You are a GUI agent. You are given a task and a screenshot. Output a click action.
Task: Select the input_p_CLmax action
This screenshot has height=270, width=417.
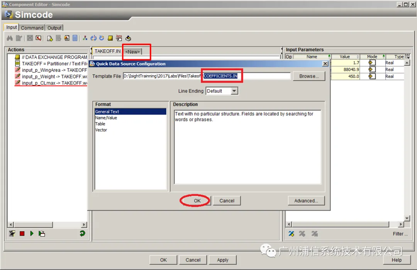[x=51, y=83]
